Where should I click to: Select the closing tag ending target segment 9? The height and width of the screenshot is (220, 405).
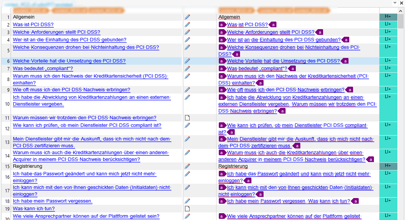(349, 90)
